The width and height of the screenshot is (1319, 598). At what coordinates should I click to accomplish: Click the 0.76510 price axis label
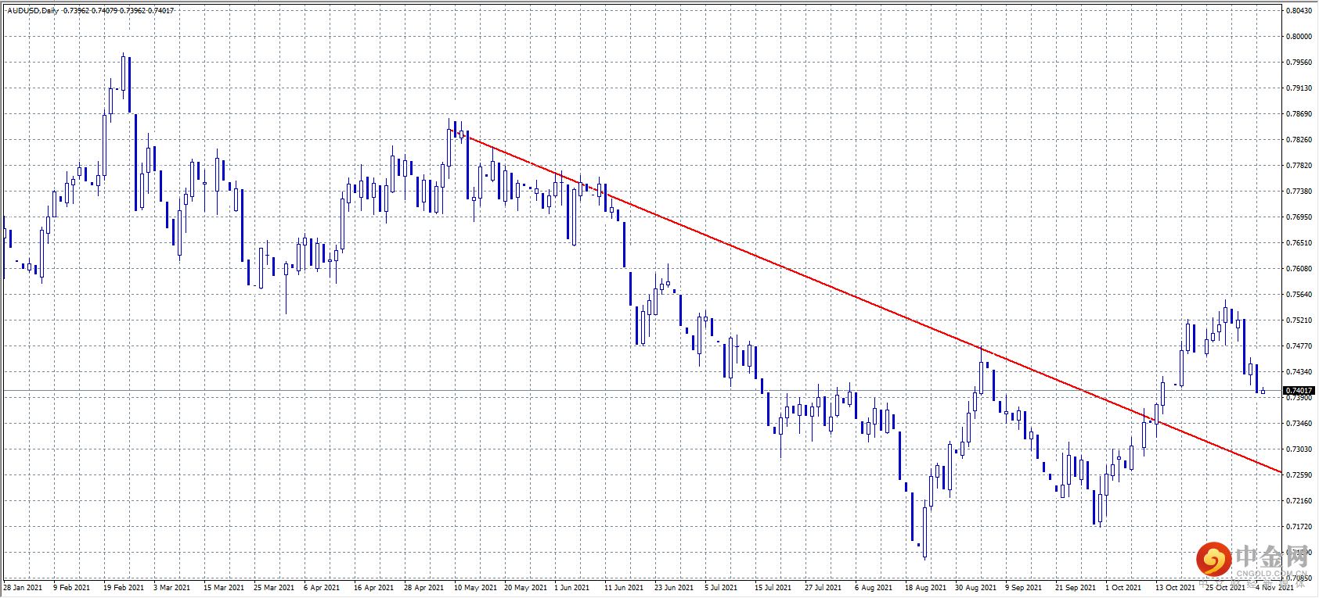click(x=1299, y=243)
